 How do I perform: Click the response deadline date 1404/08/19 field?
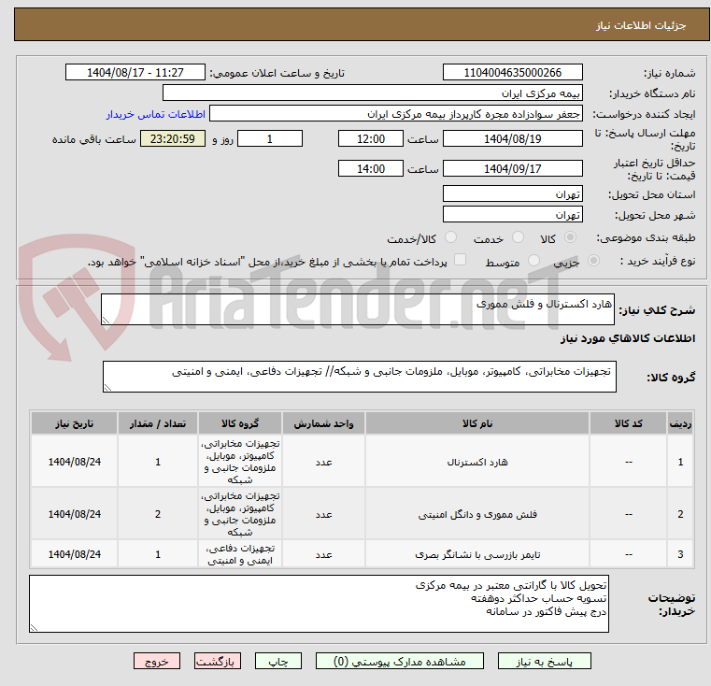512,138
